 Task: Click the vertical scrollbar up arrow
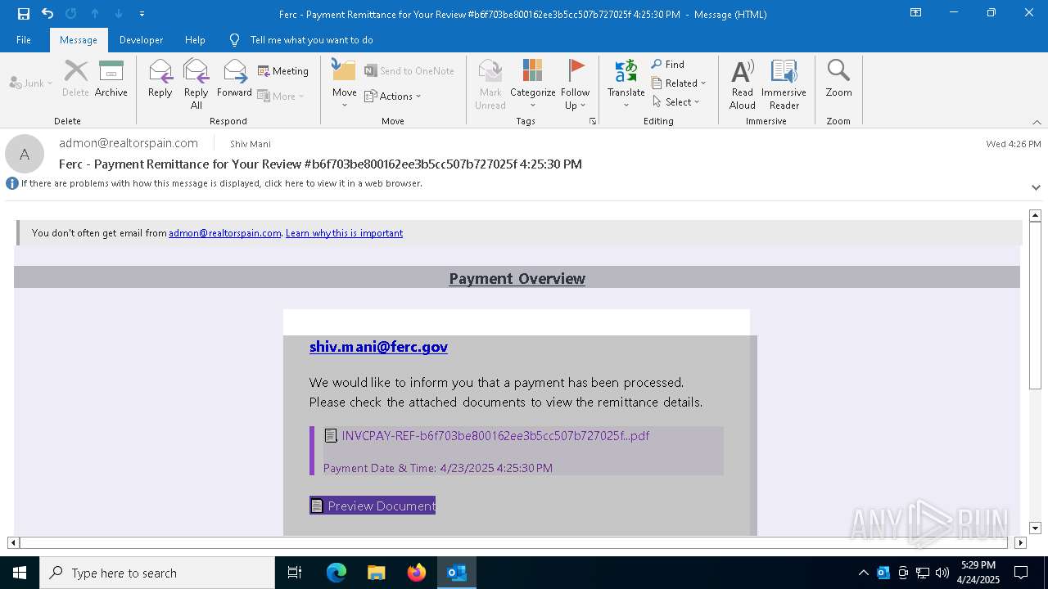click(x=1035, y=215)
